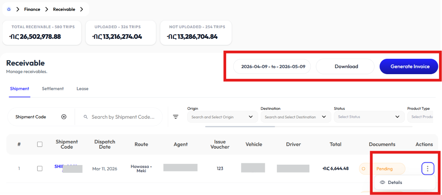Check the row 1 shipment checkbox
442x195 pixels.
40,168
